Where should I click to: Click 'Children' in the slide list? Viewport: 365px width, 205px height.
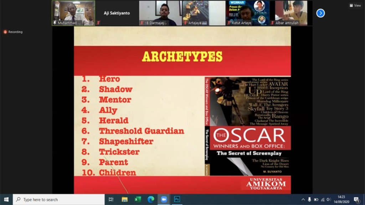coord(117,173)
